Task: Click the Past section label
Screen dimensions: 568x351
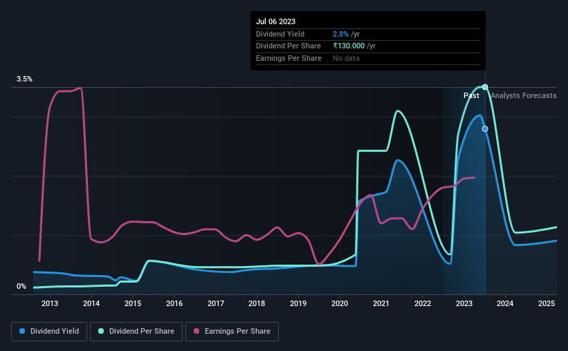Action: [471, 95]
